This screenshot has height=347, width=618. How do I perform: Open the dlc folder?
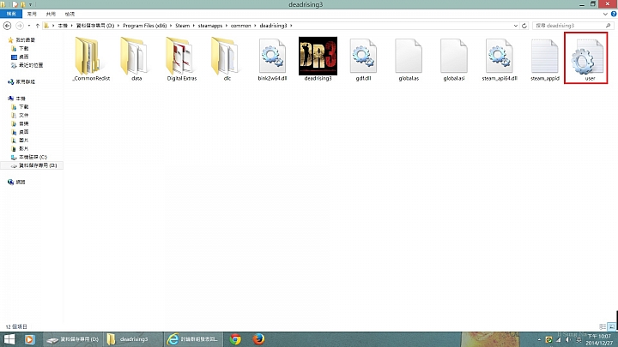[x=227, y=59]
